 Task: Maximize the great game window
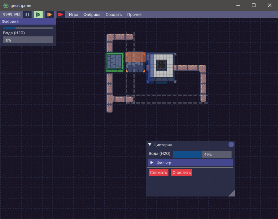click(254, 5)
